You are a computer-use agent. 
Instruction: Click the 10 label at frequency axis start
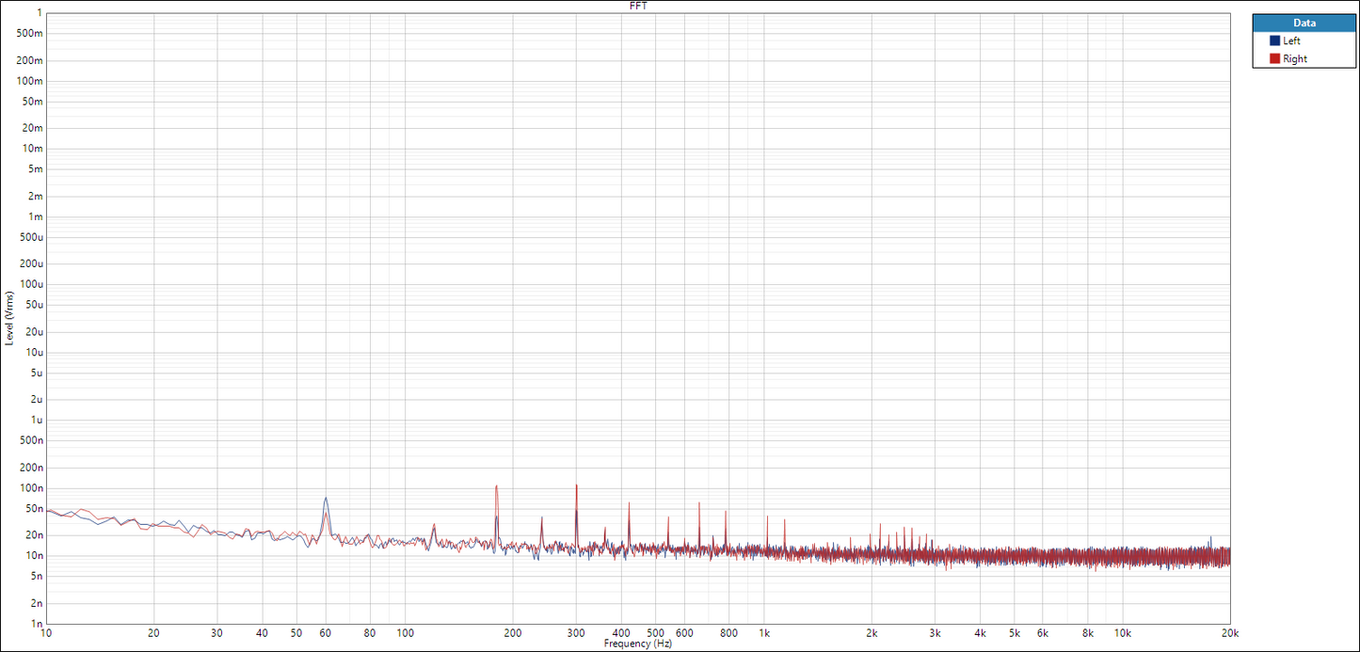point(47,633)
